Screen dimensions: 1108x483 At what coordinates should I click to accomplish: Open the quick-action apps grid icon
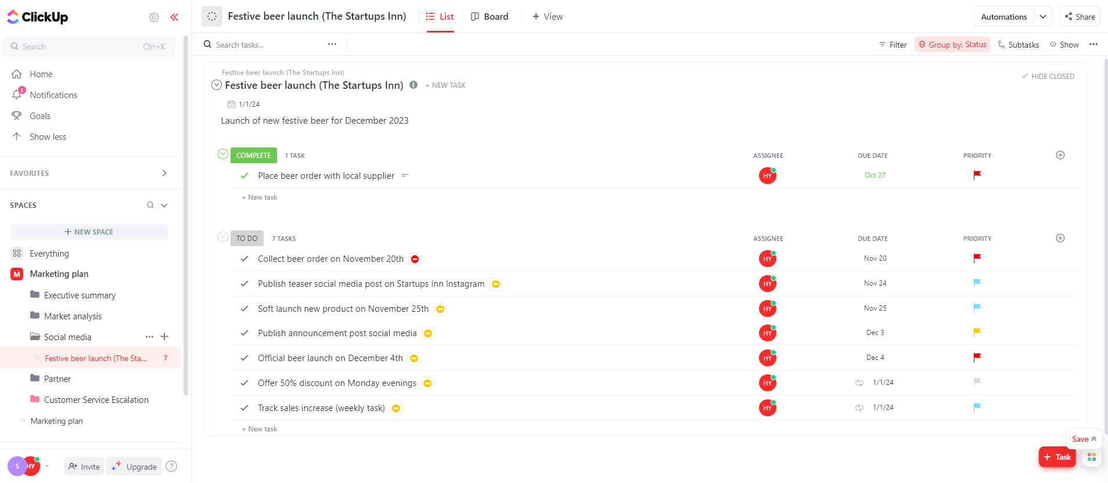1092,457
